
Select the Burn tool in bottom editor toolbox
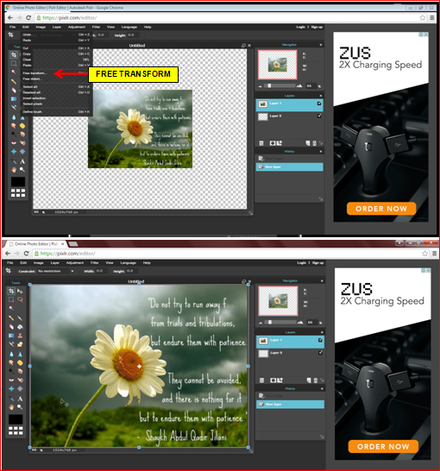pyautogui.click(x=20, y=371)
